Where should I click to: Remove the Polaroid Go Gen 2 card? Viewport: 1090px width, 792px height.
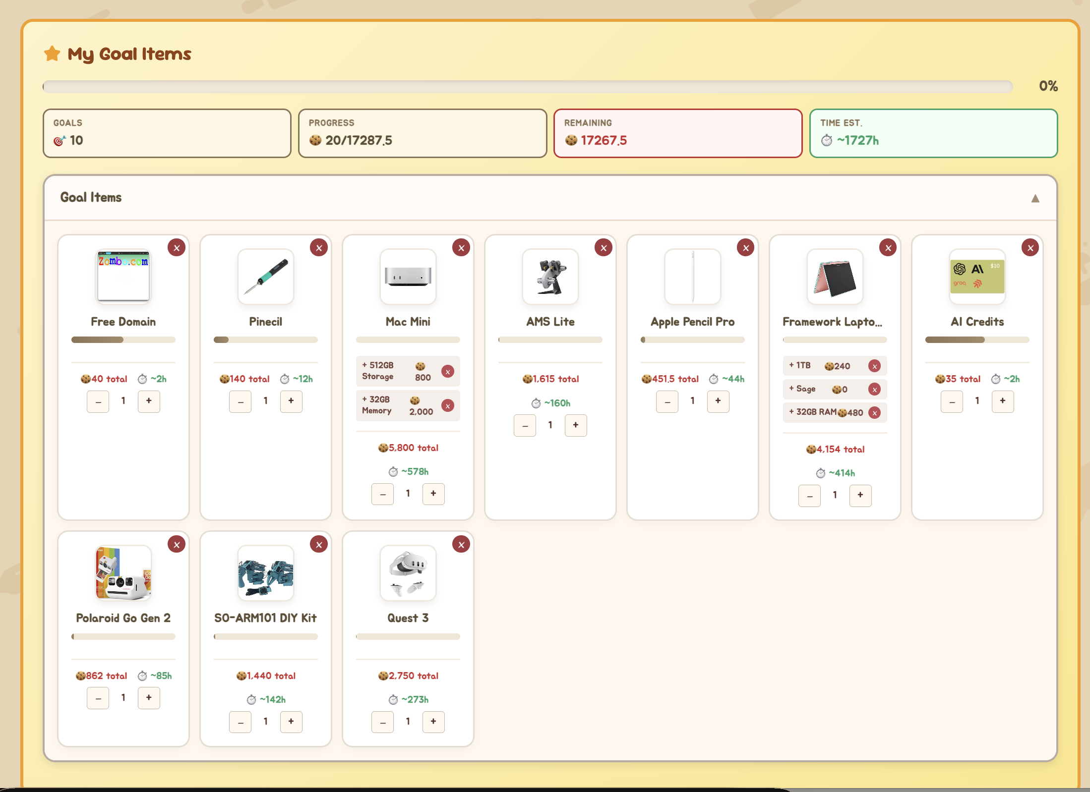point(177,545)
